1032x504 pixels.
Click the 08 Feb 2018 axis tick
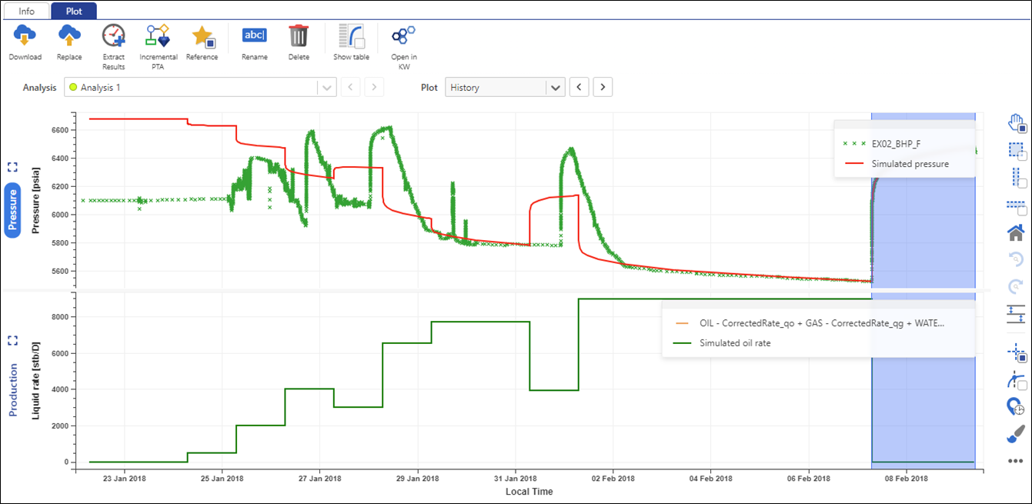[907, 478]
